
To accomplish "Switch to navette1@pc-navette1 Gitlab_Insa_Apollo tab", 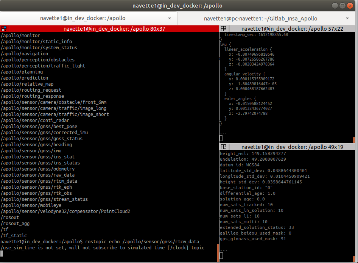I will [x=260, y=19].
